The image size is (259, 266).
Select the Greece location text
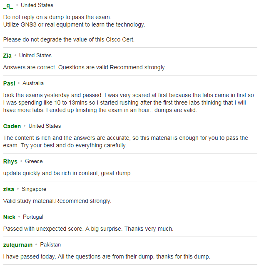point(34,161)
